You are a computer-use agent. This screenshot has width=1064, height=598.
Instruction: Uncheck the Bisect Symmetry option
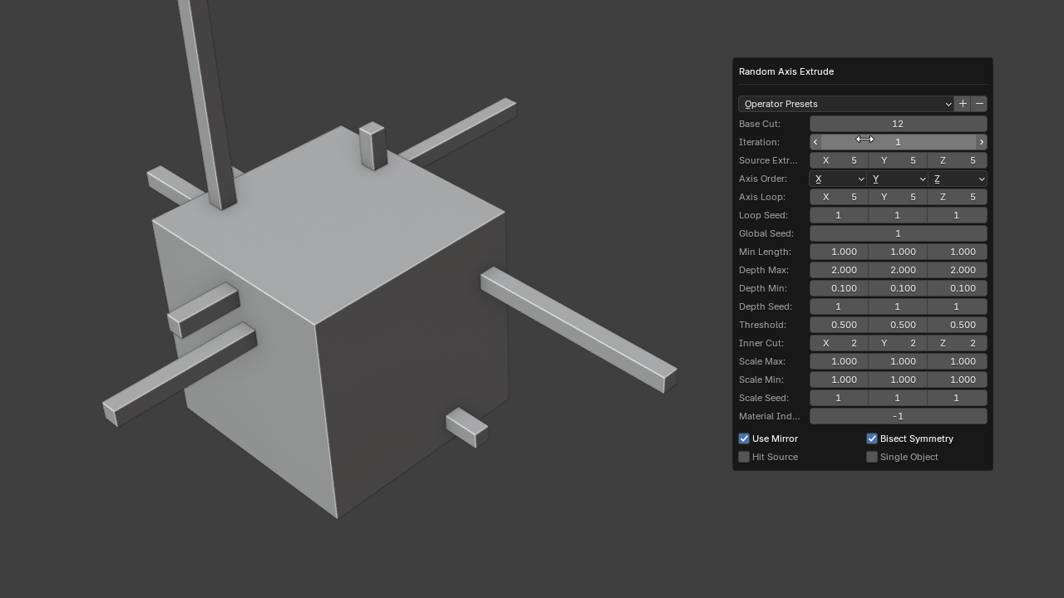pos(872,439)
